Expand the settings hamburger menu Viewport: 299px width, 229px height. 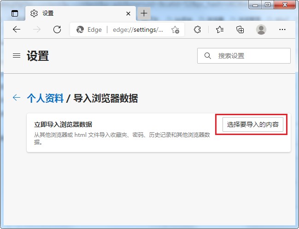pos(17,55)
